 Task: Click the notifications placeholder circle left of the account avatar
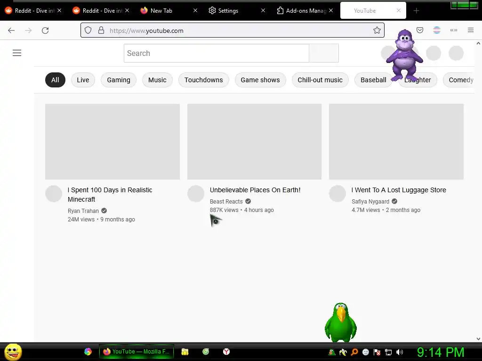(x=434, y=53)
